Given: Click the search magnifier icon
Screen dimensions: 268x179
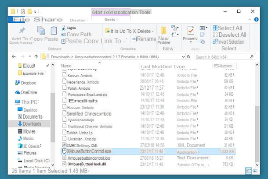Looking at the screenshot, I should tap(252, 56).
